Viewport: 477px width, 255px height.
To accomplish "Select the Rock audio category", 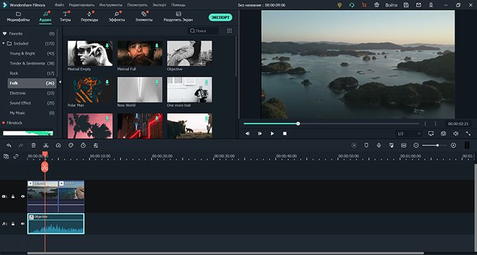I will tap(32, 73).
